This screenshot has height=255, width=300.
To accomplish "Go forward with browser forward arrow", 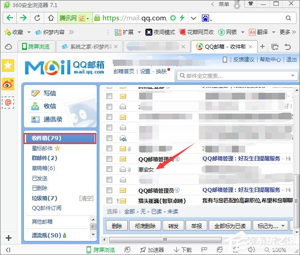I will coord(23,18).
